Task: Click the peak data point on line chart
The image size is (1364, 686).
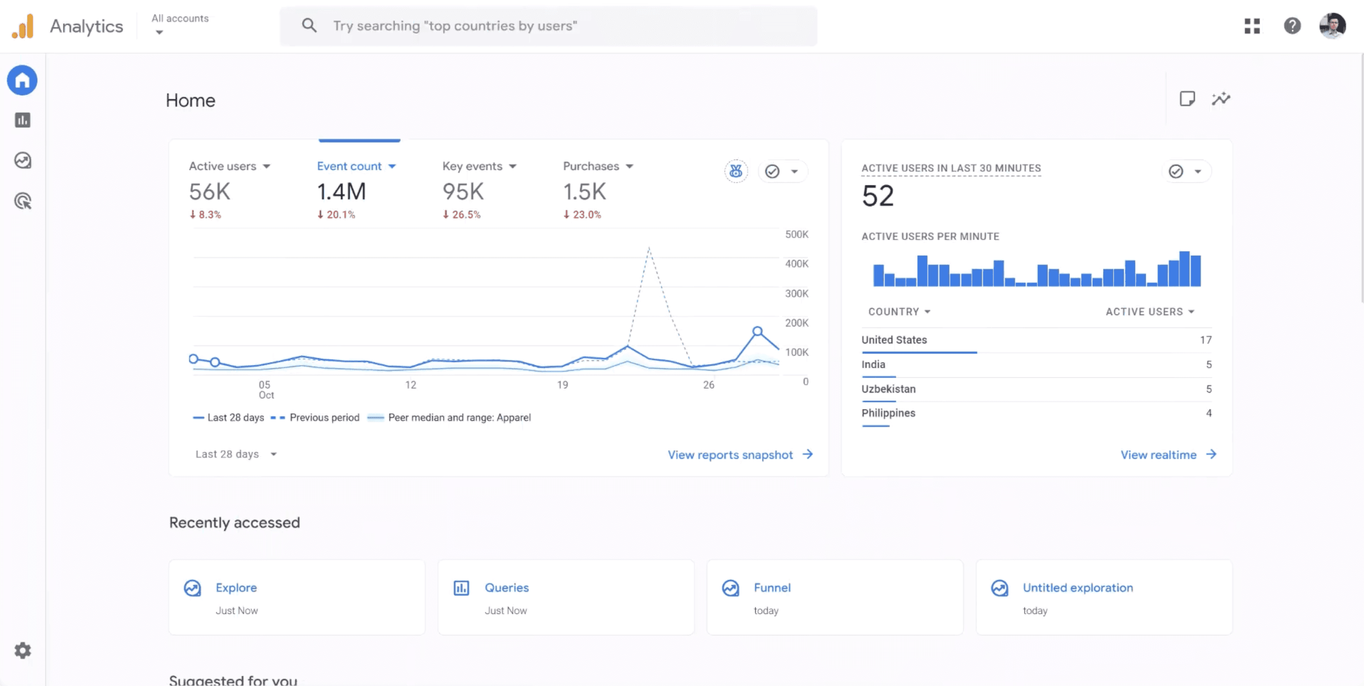Action: 757,331
